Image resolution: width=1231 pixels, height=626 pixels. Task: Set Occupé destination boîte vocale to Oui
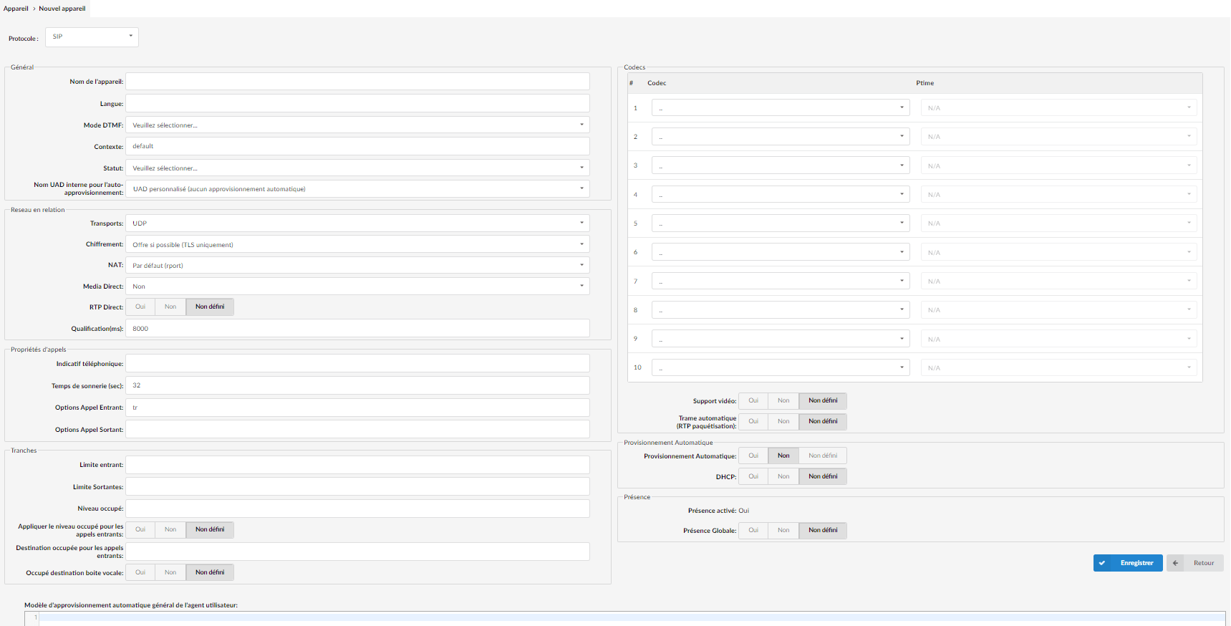(x=140, y=572)
